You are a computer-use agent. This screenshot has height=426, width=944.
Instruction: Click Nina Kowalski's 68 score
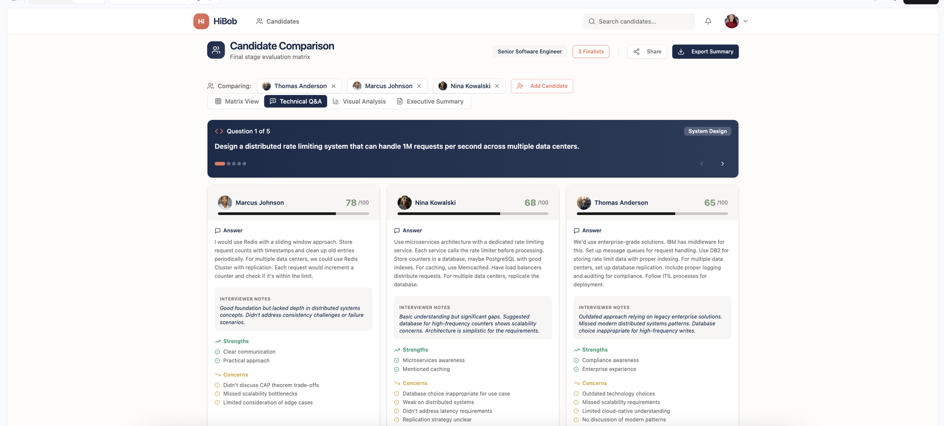(530, 203)
